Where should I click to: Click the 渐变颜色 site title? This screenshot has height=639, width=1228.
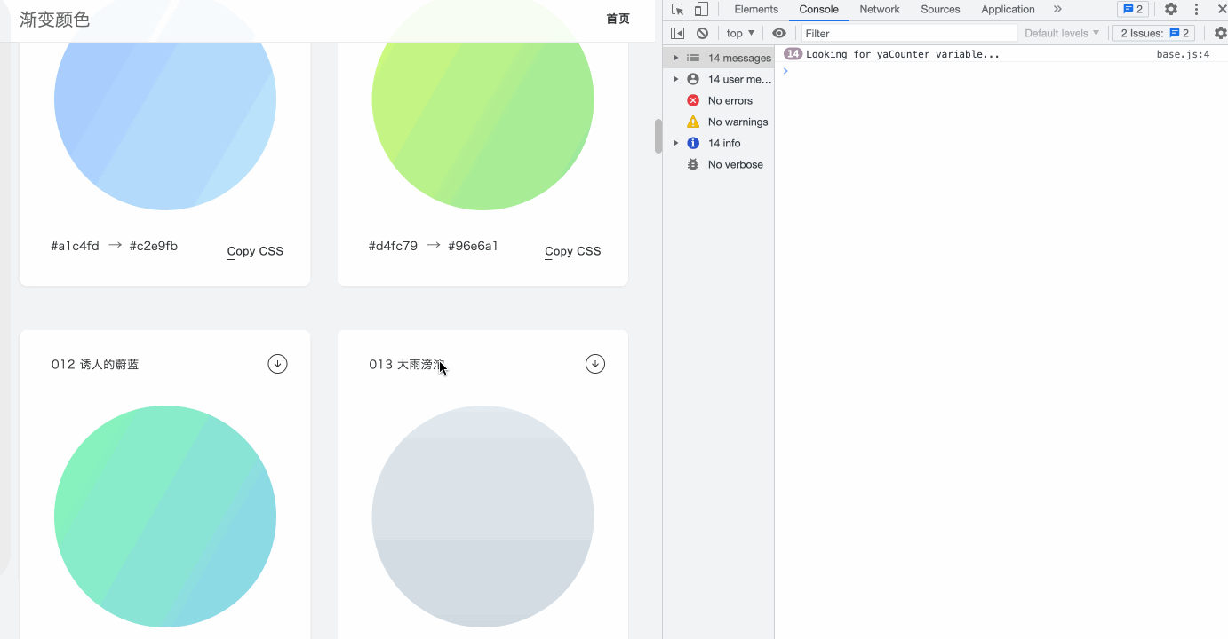coord(55,20)
